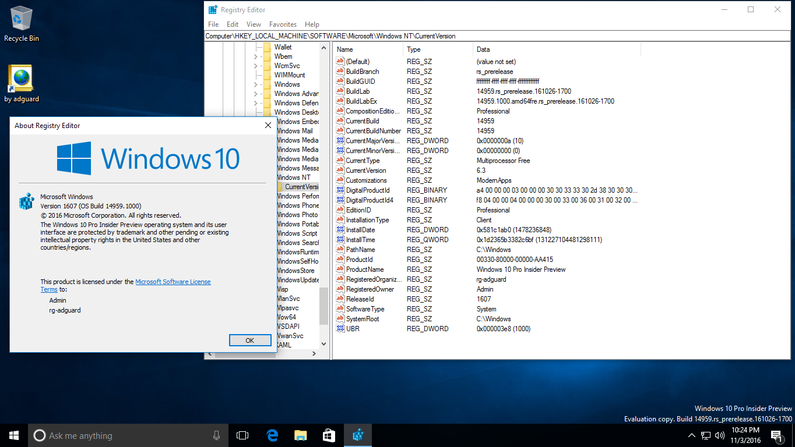Click the tree pane scroll down arrow
Screen dimensions: 795x447
[323, 344]
